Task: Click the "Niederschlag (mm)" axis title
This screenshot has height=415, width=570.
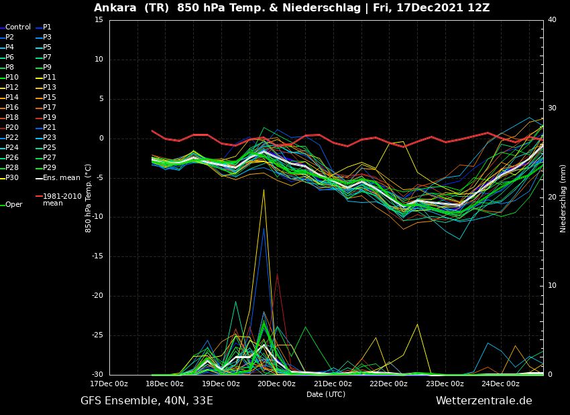Action: tap(563, 198)
